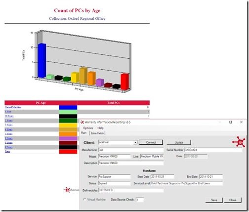The image size is (249, 212).
Task: Switch to the Extra Fields tab
Action: 97,133
